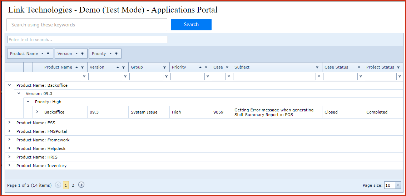Click the previous page arrow button
This screenshot has width=406, height=196.
[x=58, y=185]
